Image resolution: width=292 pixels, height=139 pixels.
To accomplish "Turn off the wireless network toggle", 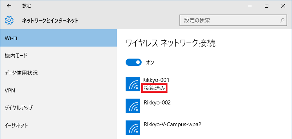I will [x=134, y=63].
